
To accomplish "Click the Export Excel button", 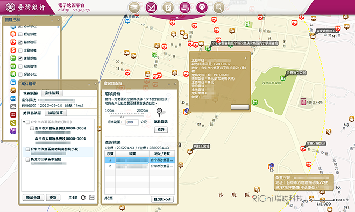I will pyautogui.click(x=162, y=199).
